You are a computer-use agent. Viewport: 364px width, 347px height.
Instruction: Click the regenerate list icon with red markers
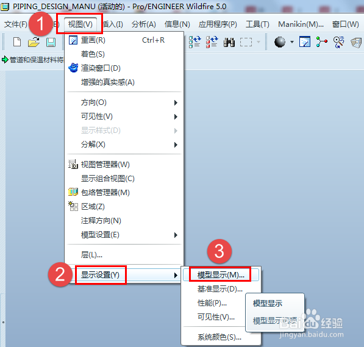[x=212, y=42]
